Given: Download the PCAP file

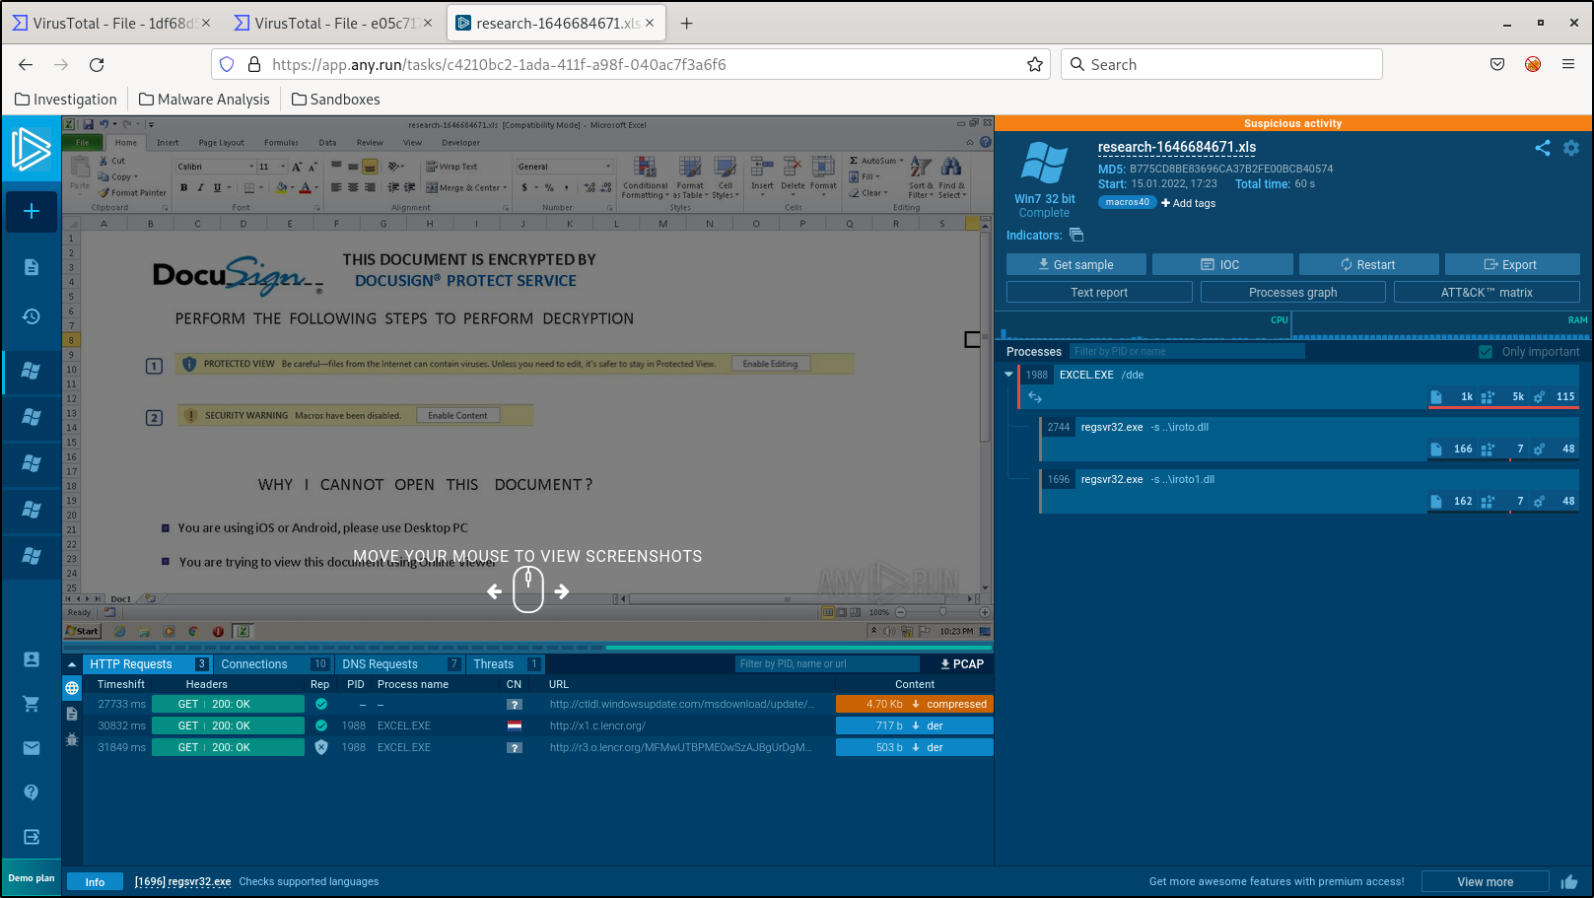Looking at the screenshot, I should point(962,664).
